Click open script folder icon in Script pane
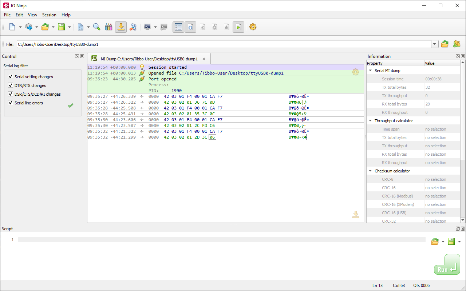 pyautogui.click(x=435, y=242)
